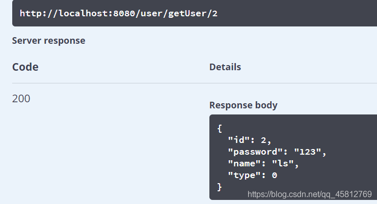This screenshot has width=377, height=204.
Task: Click the "id" key in response JSON
Action: [237, 140]
